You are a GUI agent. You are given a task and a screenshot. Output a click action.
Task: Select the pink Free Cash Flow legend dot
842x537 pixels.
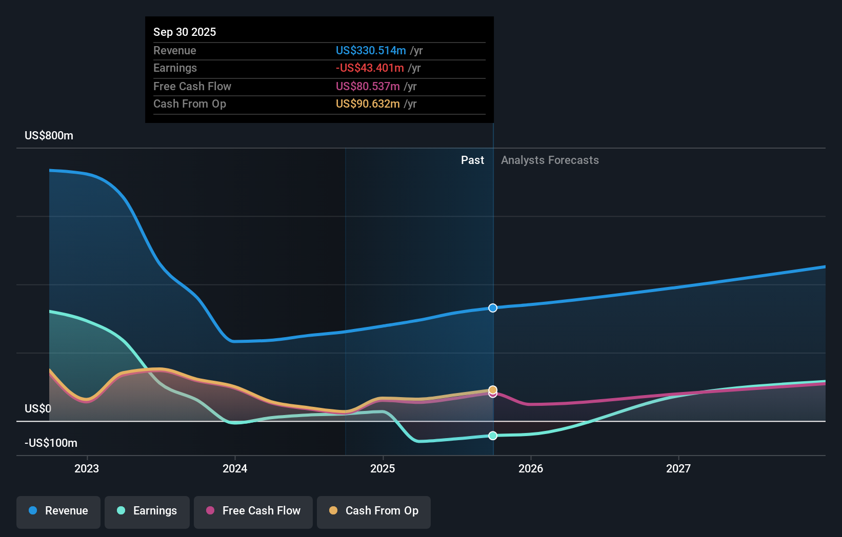point(211,511)
